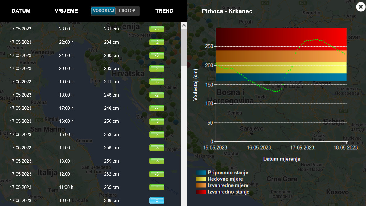366x206 pixels.
Task: Click the 17.05.2023. label on chart axis
Action: point(303,148)
